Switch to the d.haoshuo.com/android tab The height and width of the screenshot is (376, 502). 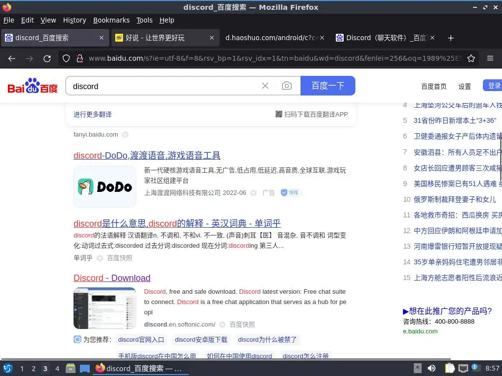[x=275, y=38]
